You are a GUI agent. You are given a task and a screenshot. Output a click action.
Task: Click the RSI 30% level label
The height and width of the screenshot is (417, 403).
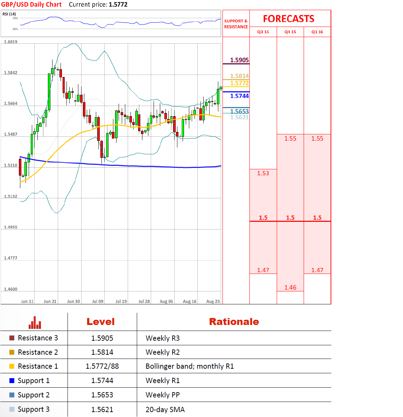click(x=15, y=29)
